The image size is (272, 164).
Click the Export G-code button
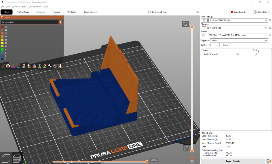(233, 161)
